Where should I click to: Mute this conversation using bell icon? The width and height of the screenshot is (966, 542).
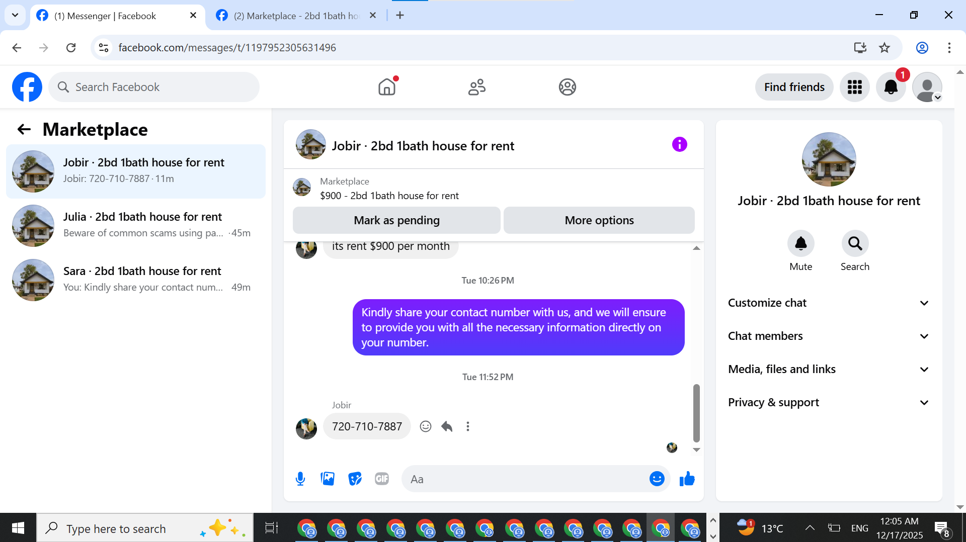800,244
